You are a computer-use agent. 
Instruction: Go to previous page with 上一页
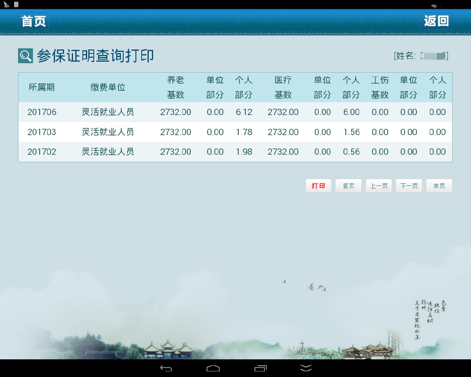(379, 186)
